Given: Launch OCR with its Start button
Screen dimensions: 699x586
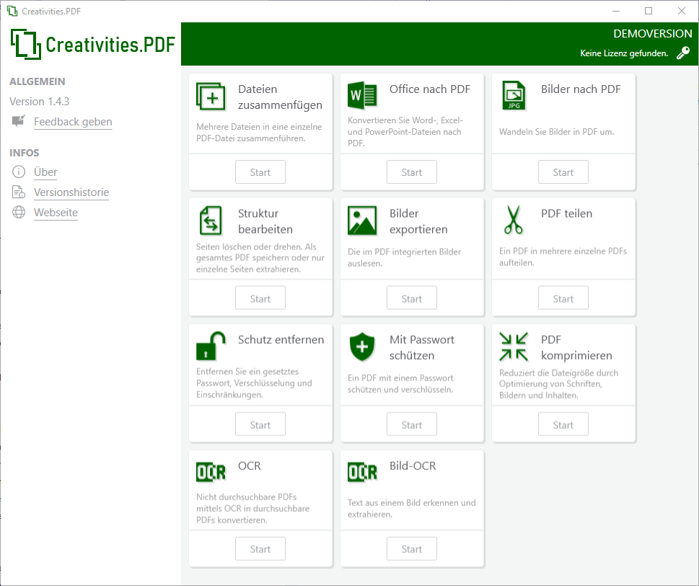Looking at the screenshot, I should 260,549.
